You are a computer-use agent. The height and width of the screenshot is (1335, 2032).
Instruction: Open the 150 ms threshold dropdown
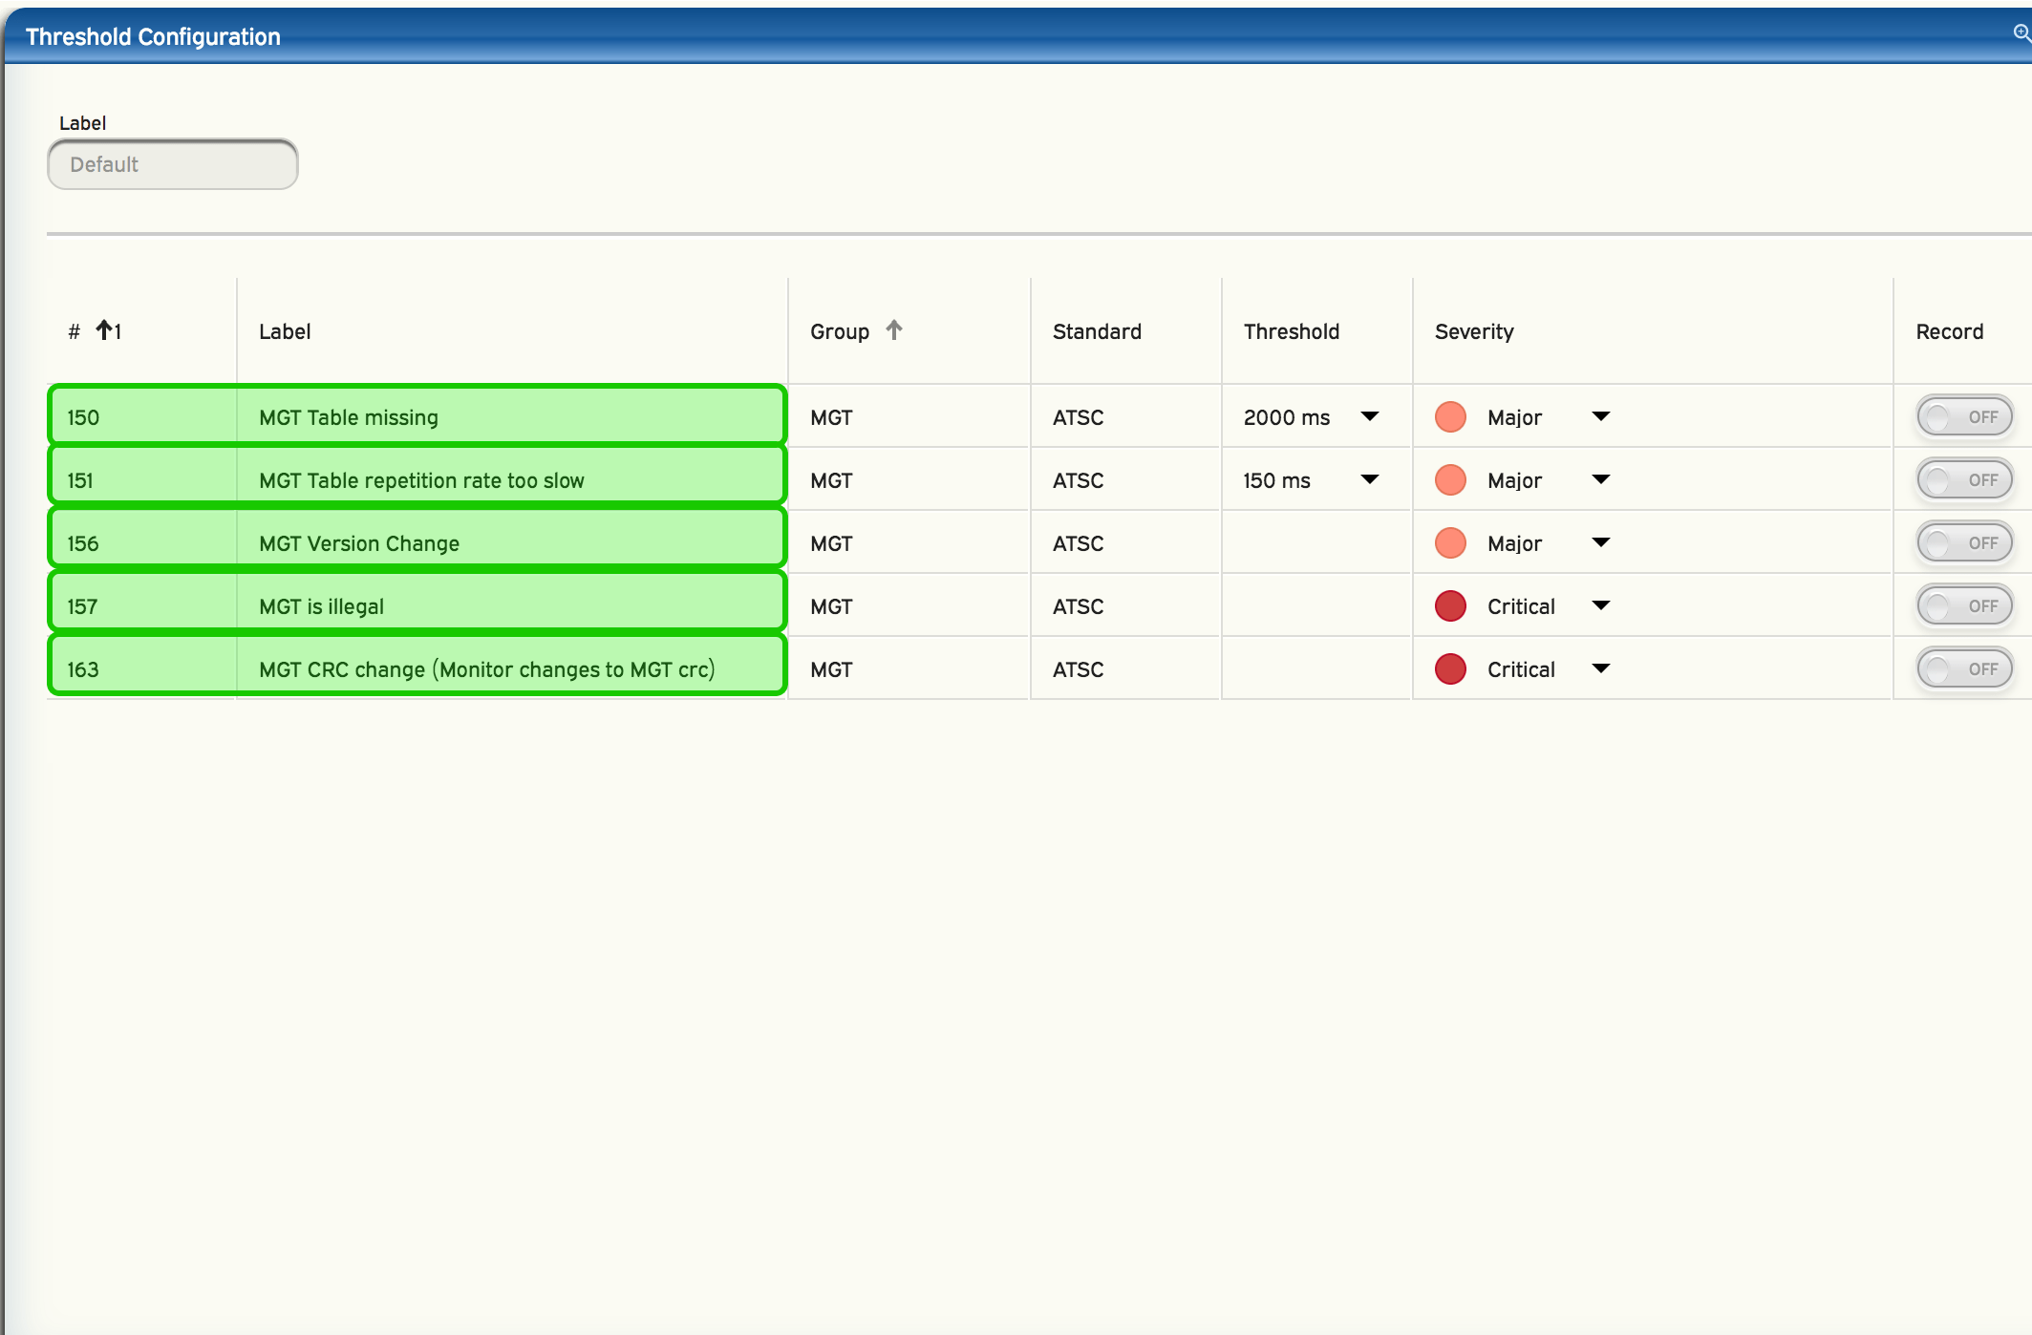click(x=1369, y=479)
